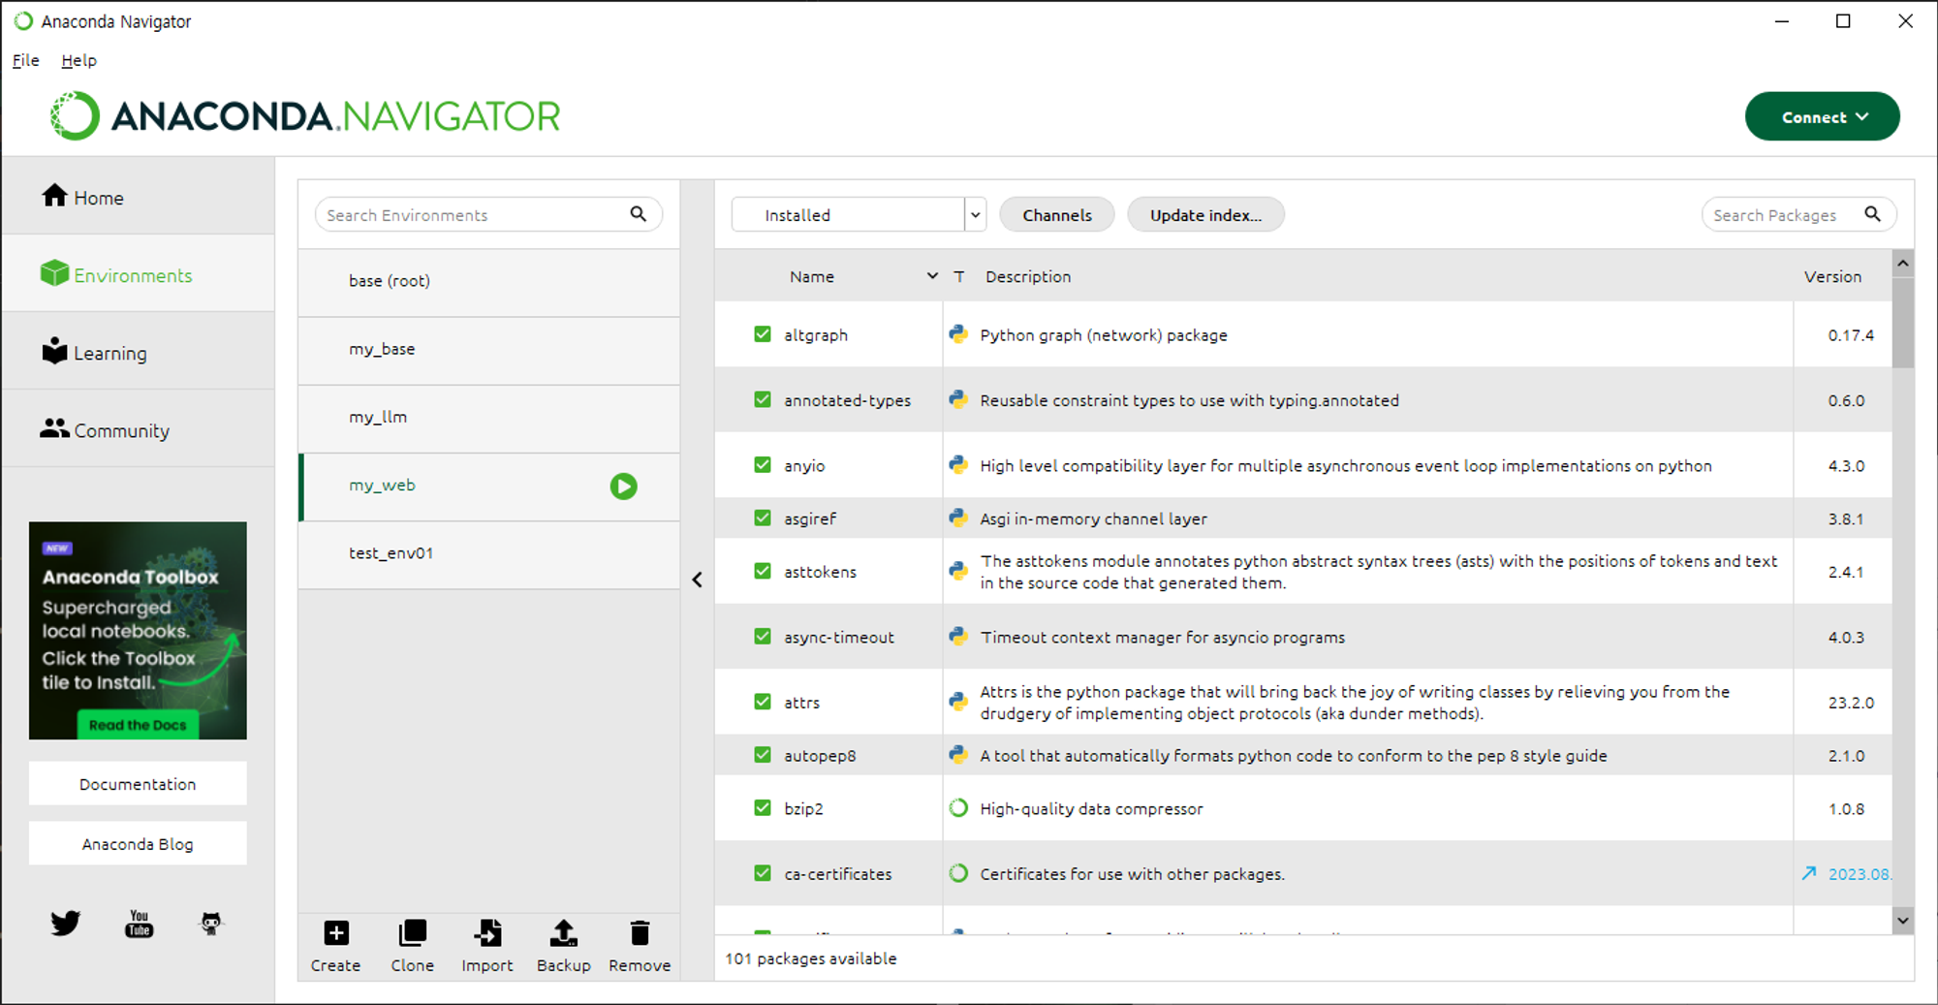Click the Python type icon for attrs

coord(958,702)
